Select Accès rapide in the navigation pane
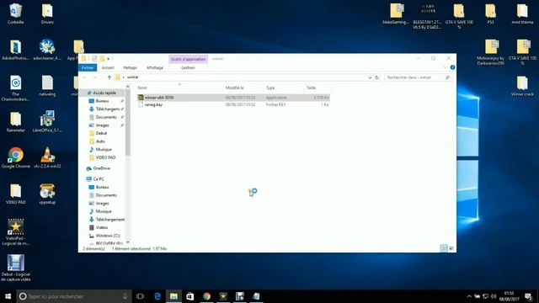 (x=104, y=93)
